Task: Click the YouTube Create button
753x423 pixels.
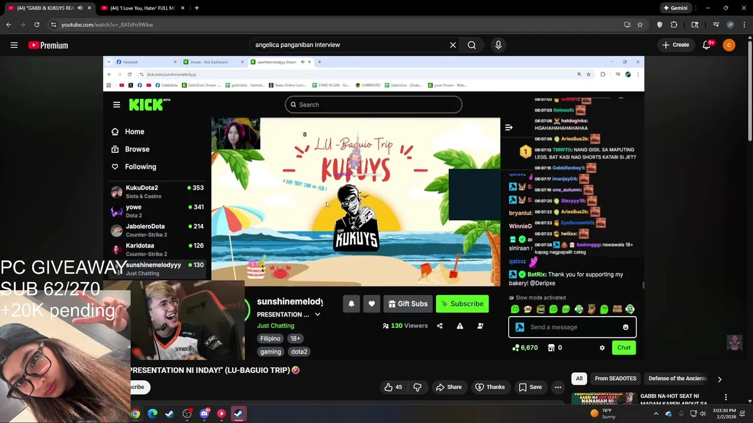Action: 675,45
